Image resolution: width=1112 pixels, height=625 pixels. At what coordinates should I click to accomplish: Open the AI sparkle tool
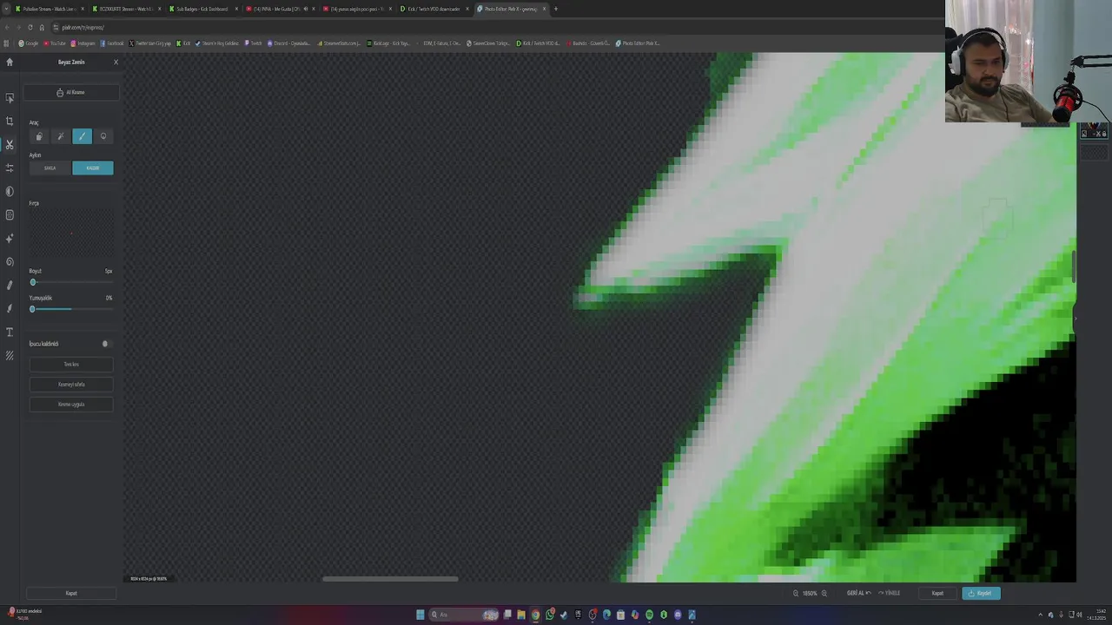[x=10, y=238]
